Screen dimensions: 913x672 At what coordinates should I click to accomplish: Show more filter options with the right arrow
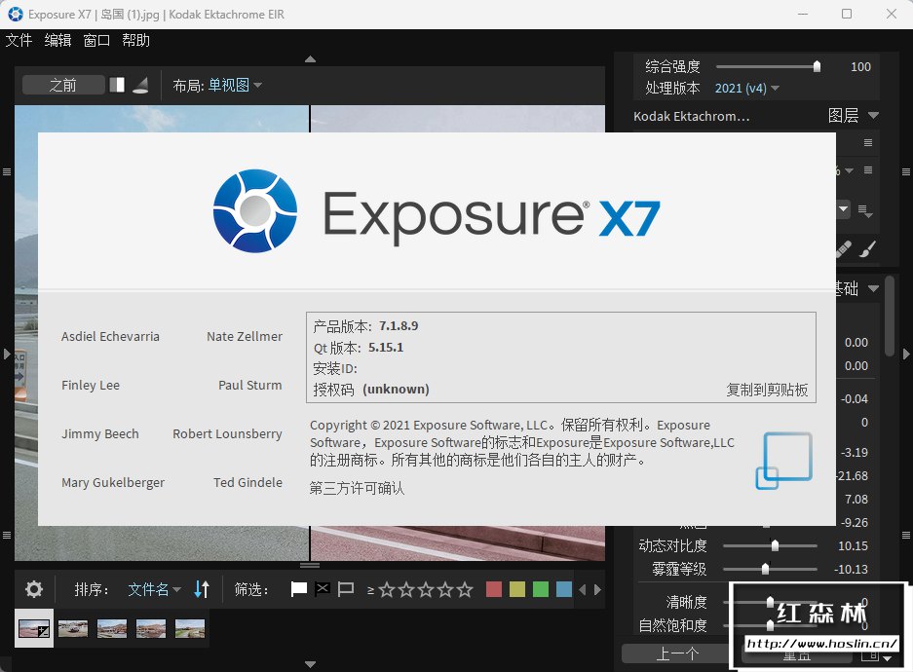[597, 589]
